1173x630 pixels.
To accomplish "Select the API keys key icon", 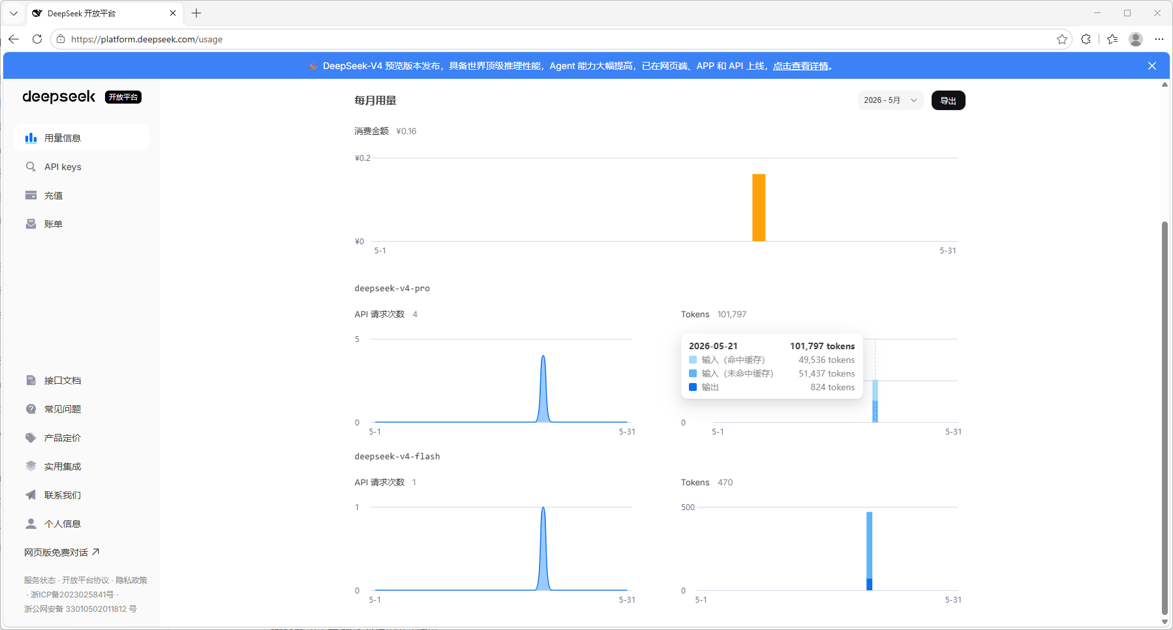I will [x=31, y=167].
